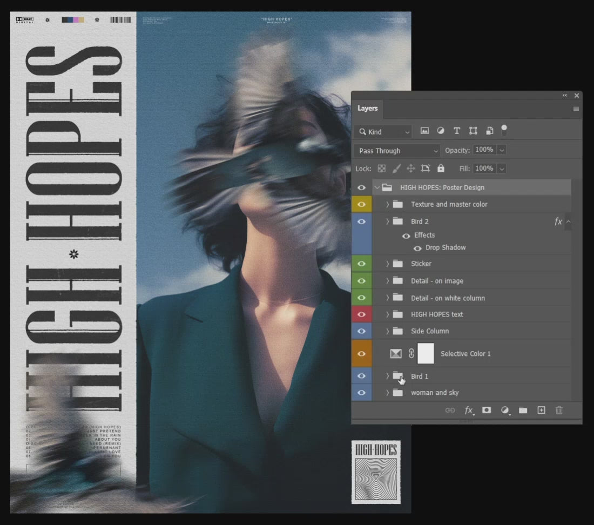Filter layers by type layer kind

click(x=457, y=131)
